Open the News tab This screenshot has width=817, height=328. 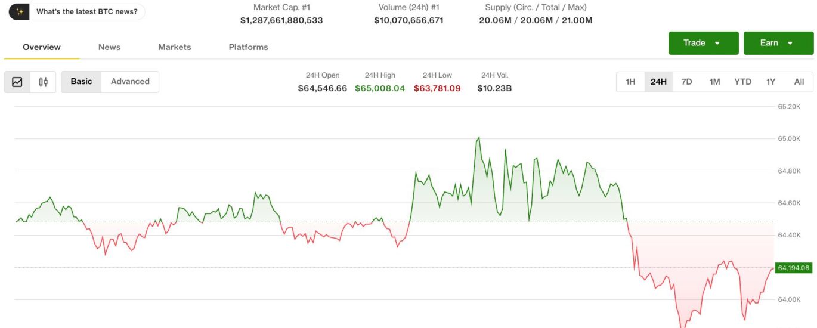(109, 47)
